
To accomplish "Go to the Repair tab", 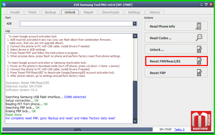I will click(x=88, y=12).
